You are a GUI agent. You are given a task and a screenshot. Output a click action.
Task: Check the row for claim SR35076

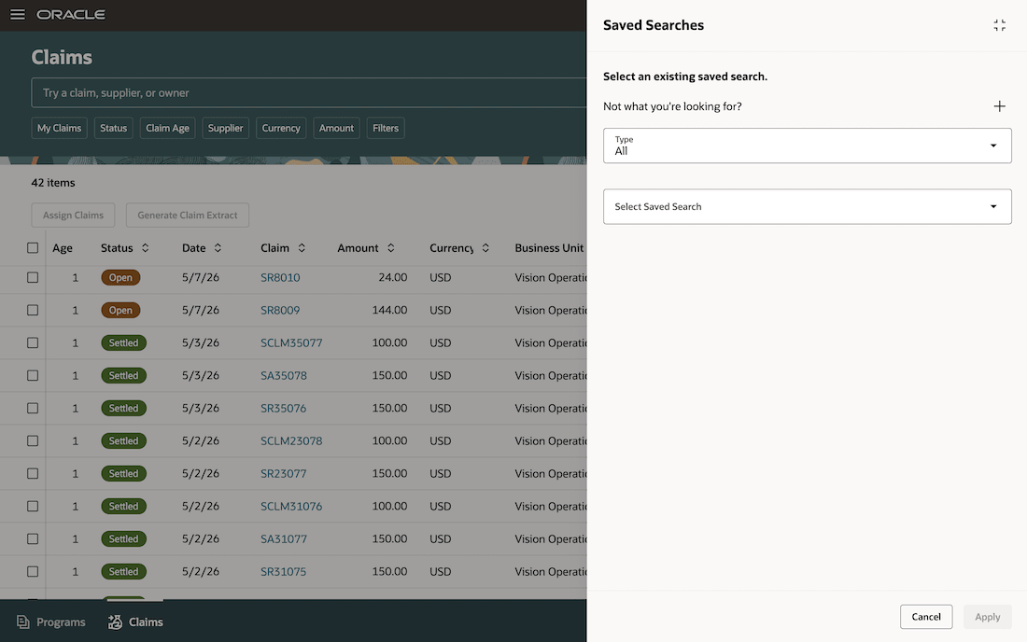[x=33, y=409]
